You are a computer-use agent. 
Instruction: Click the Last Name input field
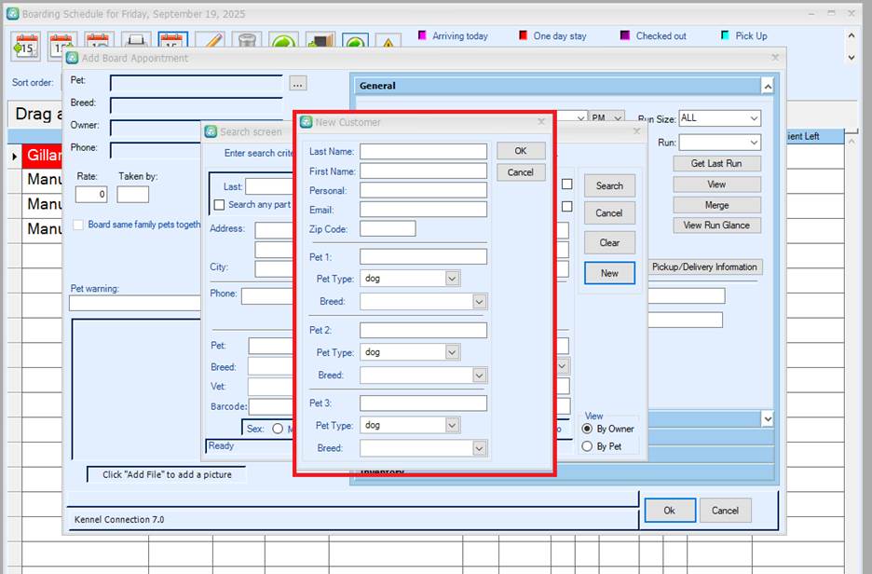[x=423, y=151]
